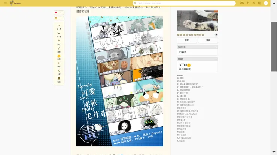Click the 3700 coin amount
This screenshot has width=277, height=155.
(x=185, y=65)
